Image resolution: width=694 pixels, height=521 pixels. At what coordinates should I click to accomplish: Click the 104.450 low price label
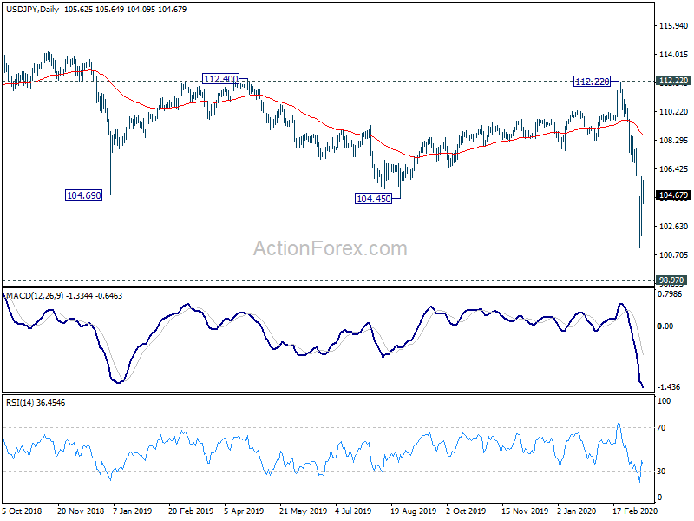click(x=374, y=199)
